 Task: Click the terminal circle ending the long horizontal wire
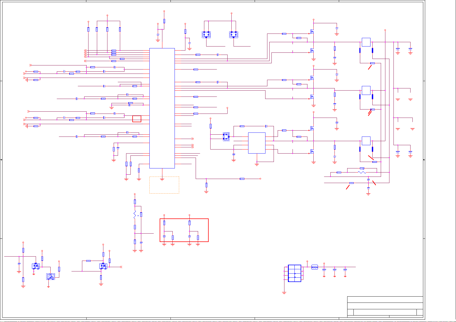(x=260, y=179)
